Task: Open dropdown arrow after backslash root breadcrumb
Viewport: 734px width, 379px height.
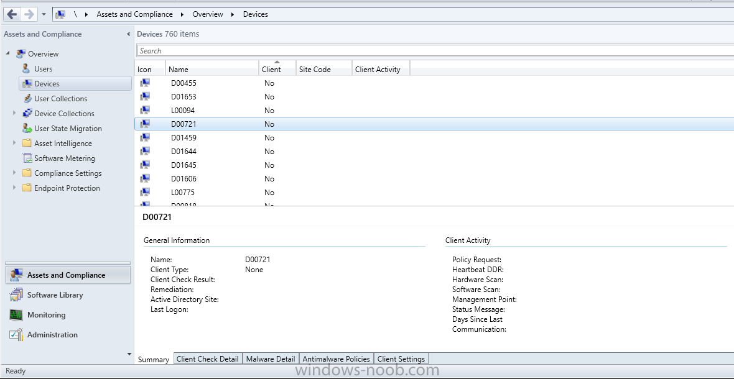Action: [86, 14]
